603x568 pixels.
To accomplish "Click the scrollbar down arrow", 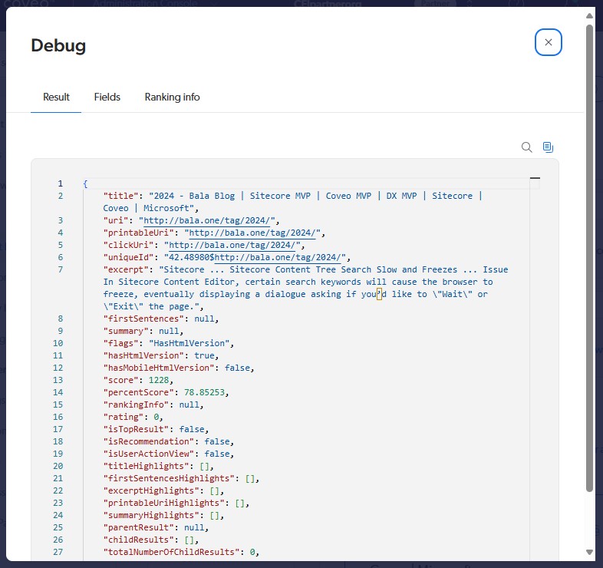I will (589, 552).
